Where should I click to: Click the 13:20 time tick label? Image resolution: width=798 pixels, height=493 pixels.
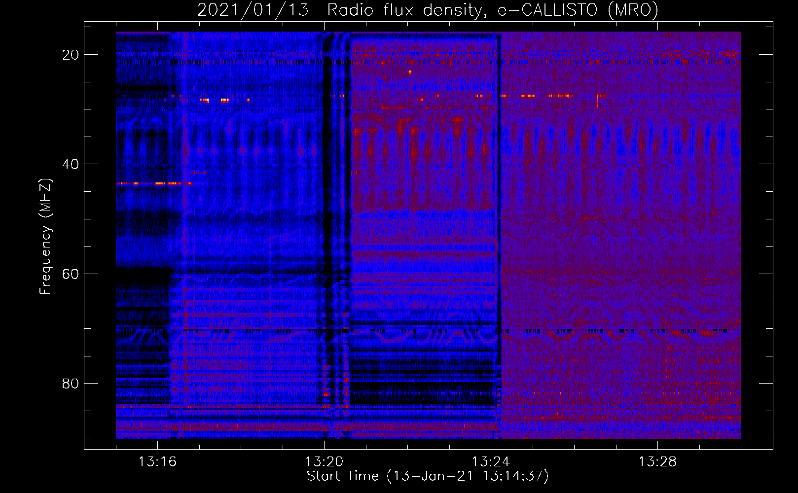pos(324,461)
